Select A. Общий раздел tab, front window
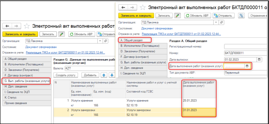 coord(135,40)
